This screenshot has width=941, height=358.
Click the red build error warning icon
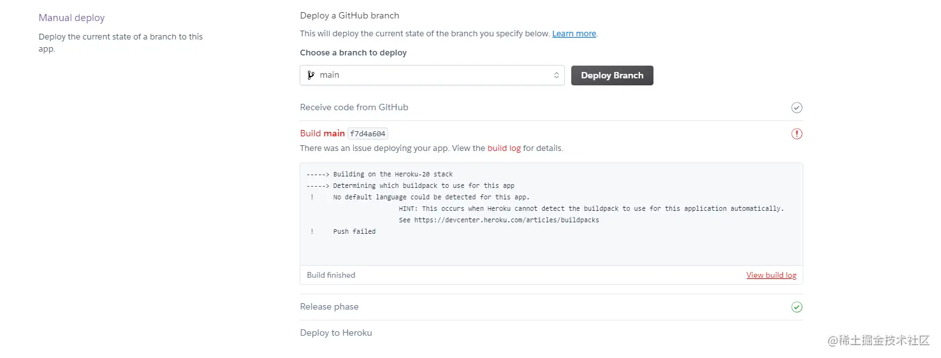[796, 134]
